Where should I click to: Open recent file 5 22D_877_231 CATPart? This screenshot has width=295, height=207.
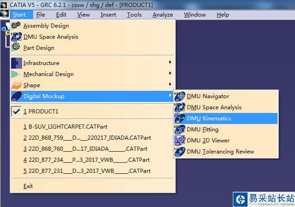click(x=93, y=171)
